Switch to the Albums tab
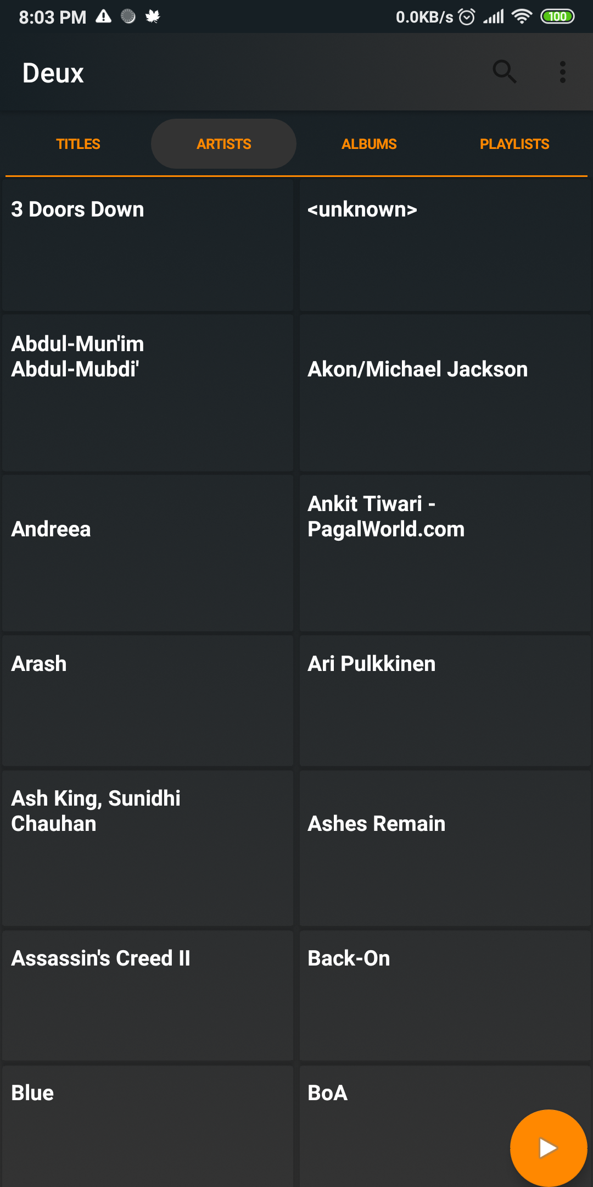This screenshot has width=593, height=1187. (369, 144)
